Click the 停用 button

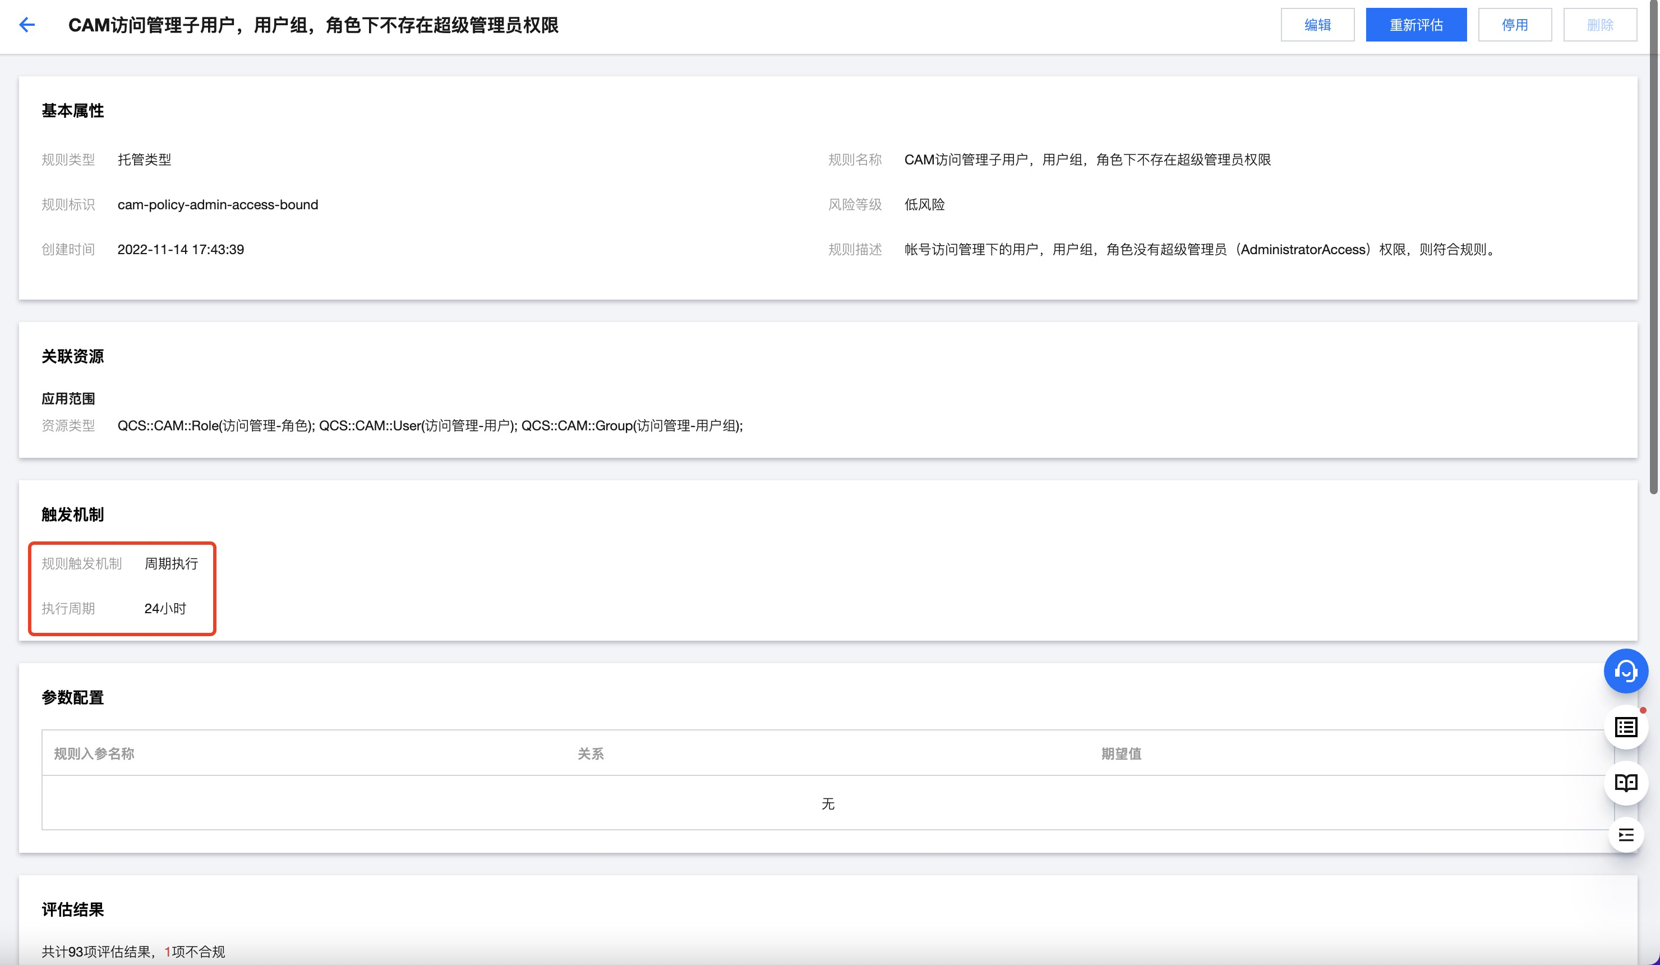1514,25
